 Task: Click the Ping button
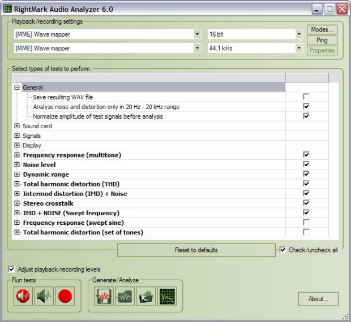[x=322, y=40]
